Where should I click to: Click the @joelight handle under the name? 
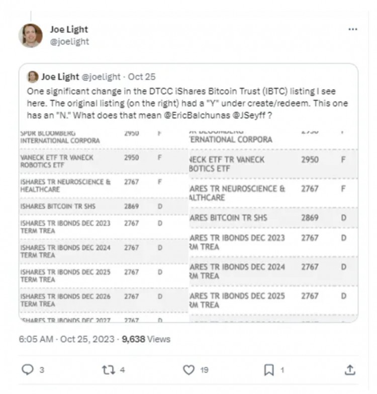(69, 41)
